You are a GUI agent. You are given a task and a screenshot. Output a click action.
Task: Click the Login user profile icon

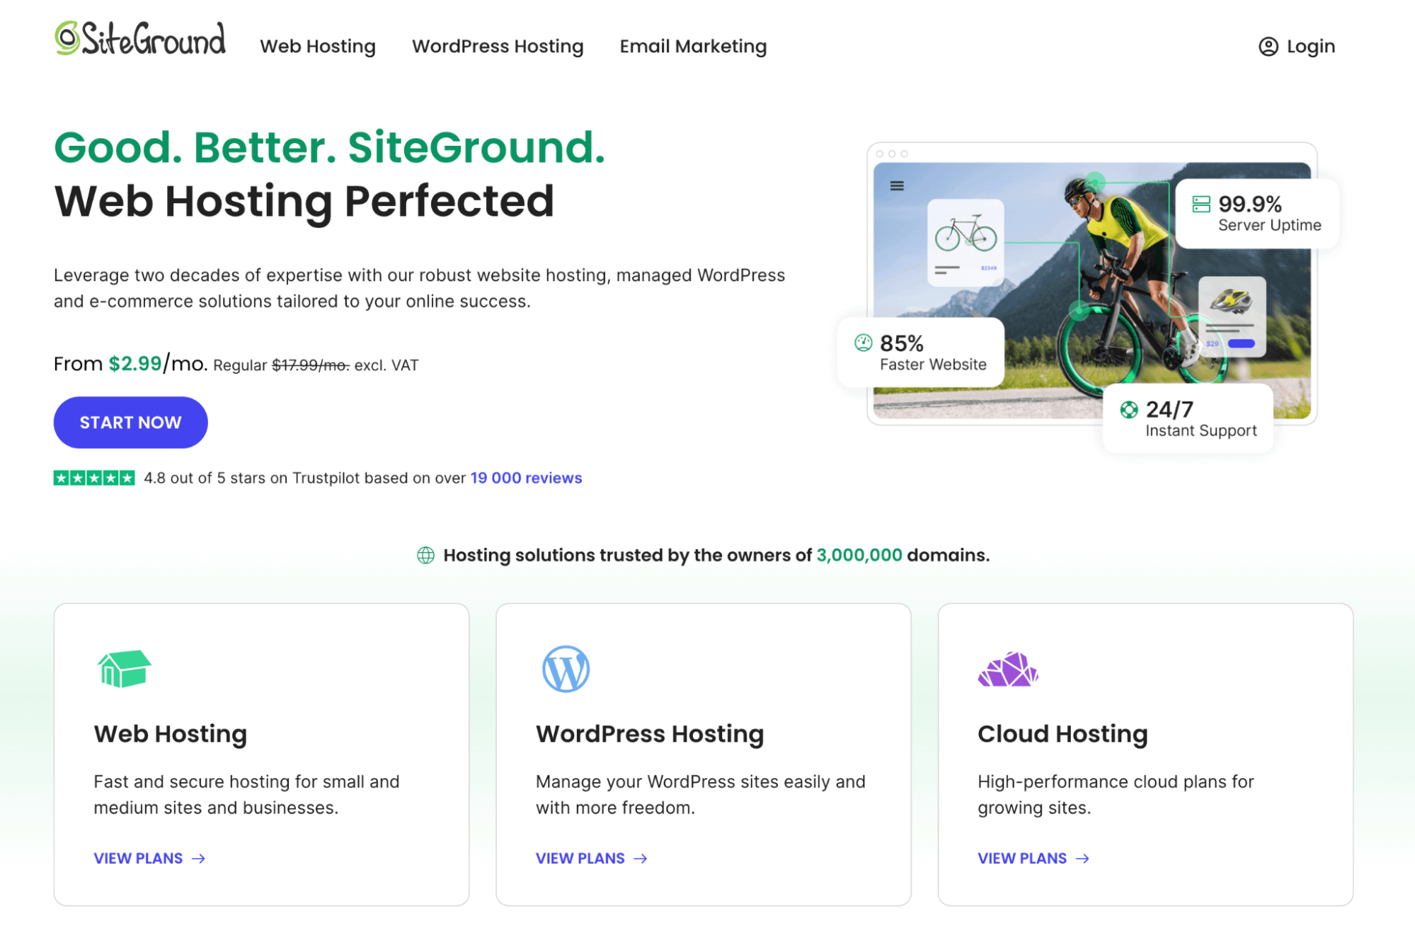click(1267, 47)
